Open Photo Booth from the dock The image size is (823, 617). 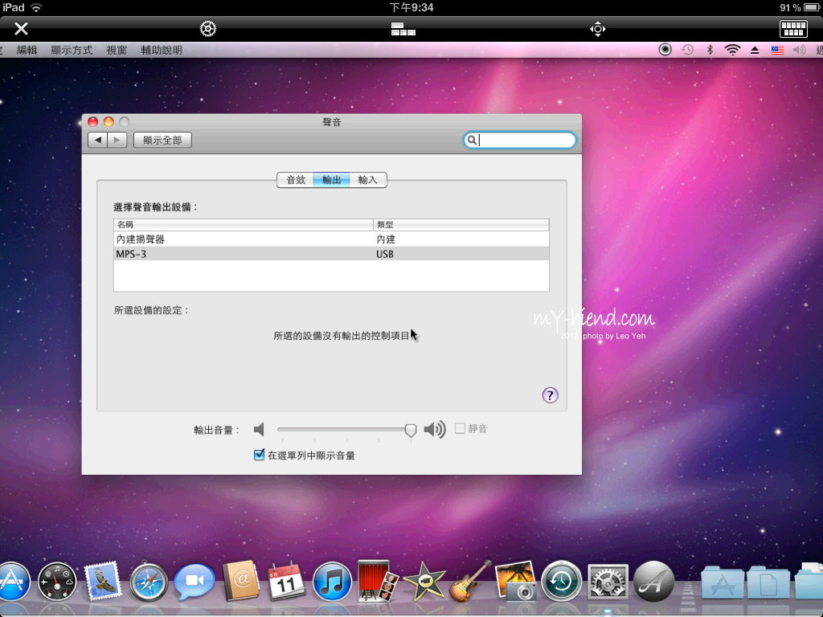(378, 580)
